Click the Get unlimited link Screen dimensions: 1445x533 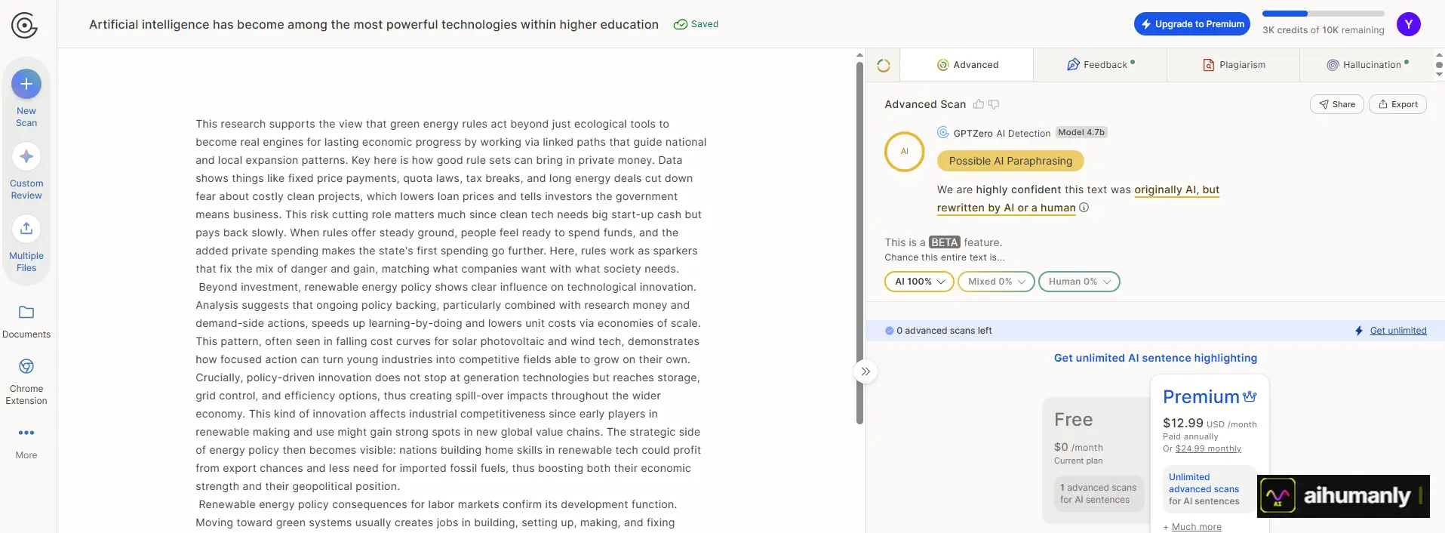pos(1398,331)
